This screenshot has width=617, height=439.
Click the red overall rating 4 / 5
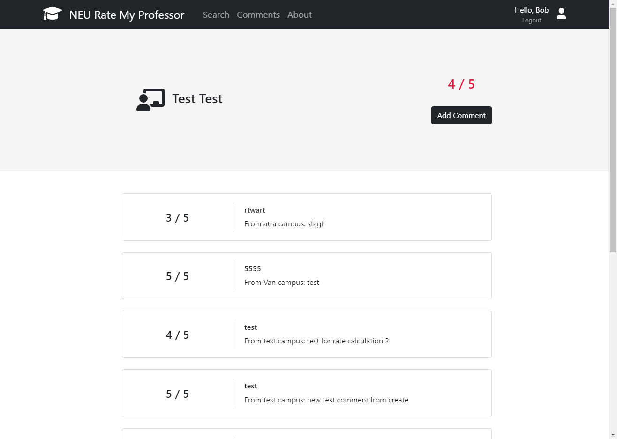pos(461,84)
